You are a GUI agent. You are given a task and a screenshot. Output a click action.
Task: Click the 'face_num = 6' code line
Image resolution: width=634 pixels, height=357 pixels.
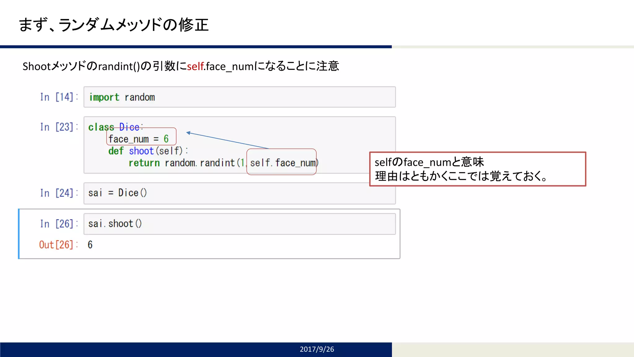point(138,139)
